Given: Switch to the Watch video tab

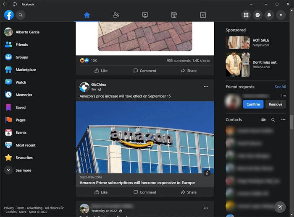Looking at the screenshot, I should coord(145,15).
